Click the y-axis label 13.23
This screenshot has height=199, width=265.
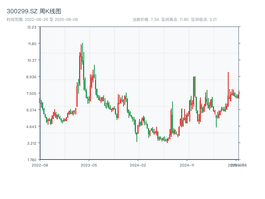pyautogui.click(x=31, y=27)
